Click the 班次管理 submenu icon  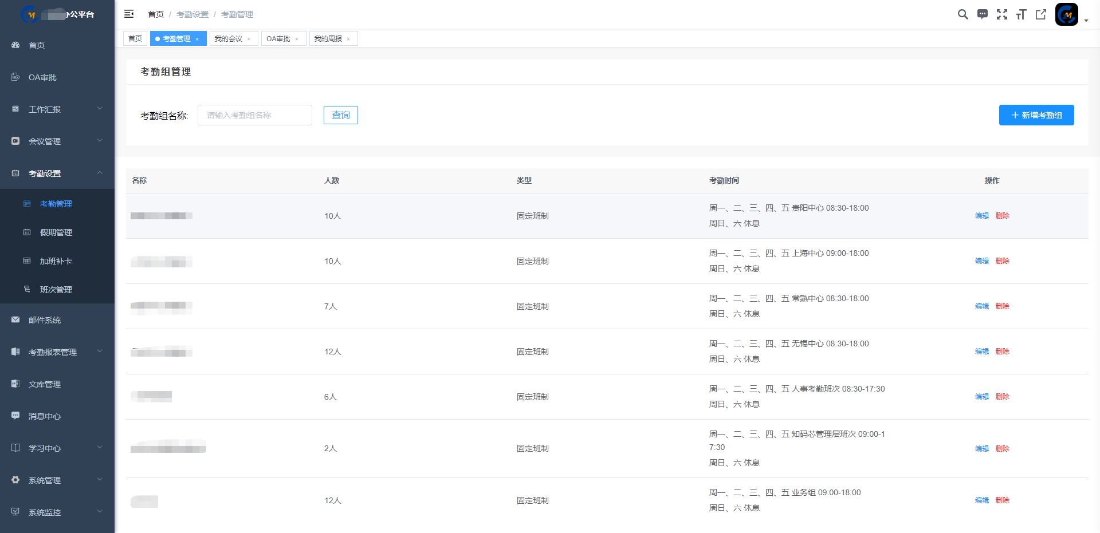click(27, 289)
